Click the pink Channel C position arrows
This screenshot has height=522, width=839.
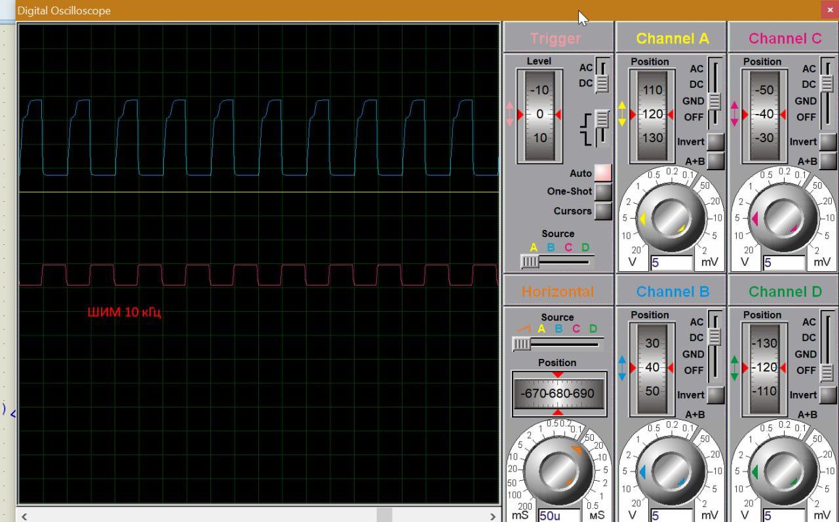click(735, 114)
